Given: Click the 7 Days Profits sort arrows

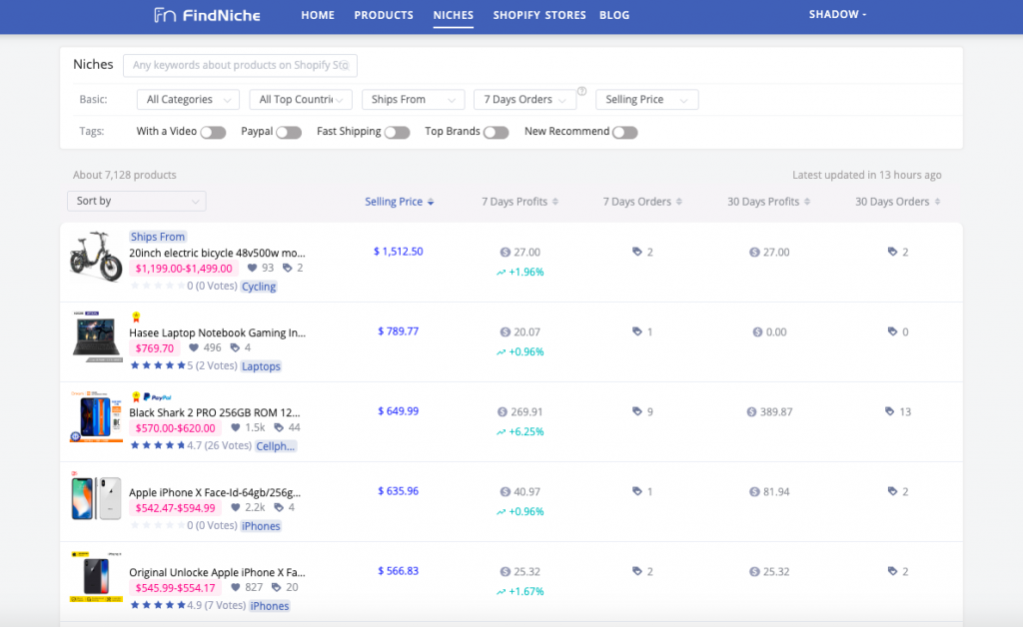Looking at the screenshot, I should point(555,202).
